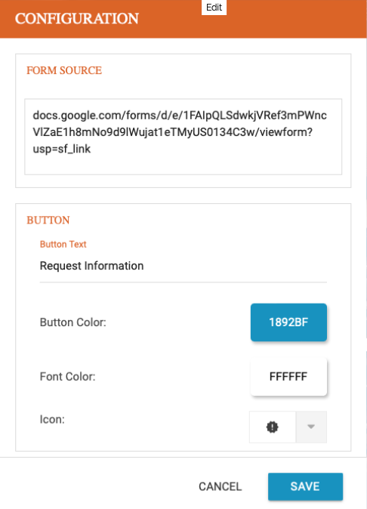The height and width of the screenshot is (509, 367).
Task: Select the exclamation badge icon preview
Action: [273, 427]
